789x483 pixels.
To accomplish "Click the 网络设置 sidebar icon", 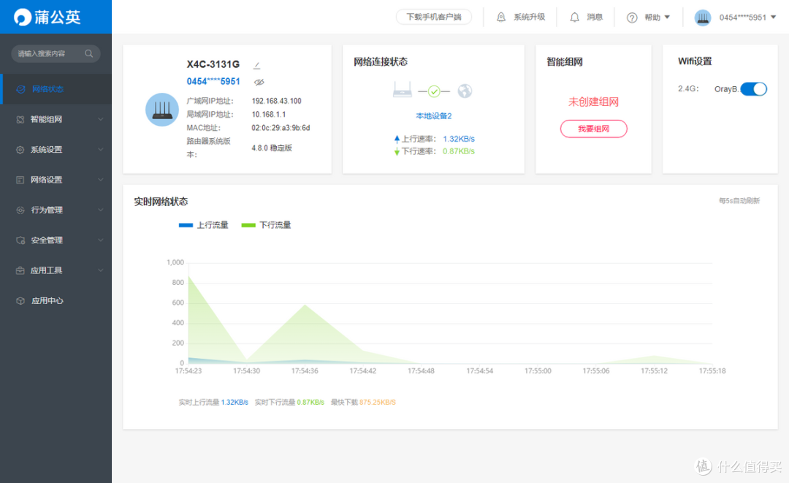I will pos(20,180).
